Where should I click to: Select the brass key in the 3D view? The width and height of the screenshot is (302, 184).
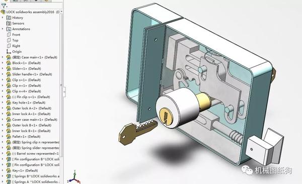point(138,132)
